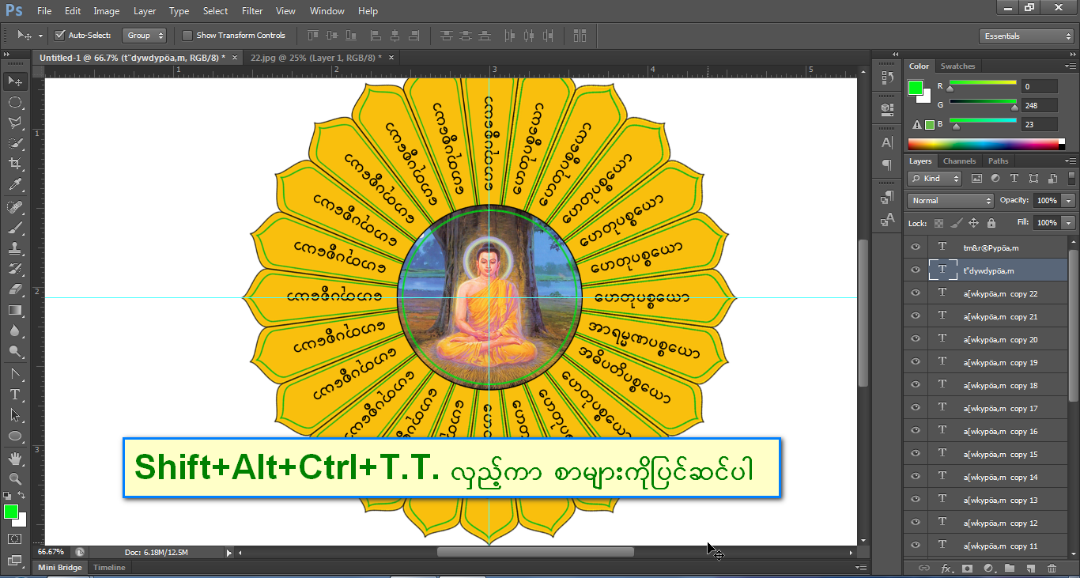1080x578 pixels.
Task: Open the Filter menu
Action: [252, 11]
